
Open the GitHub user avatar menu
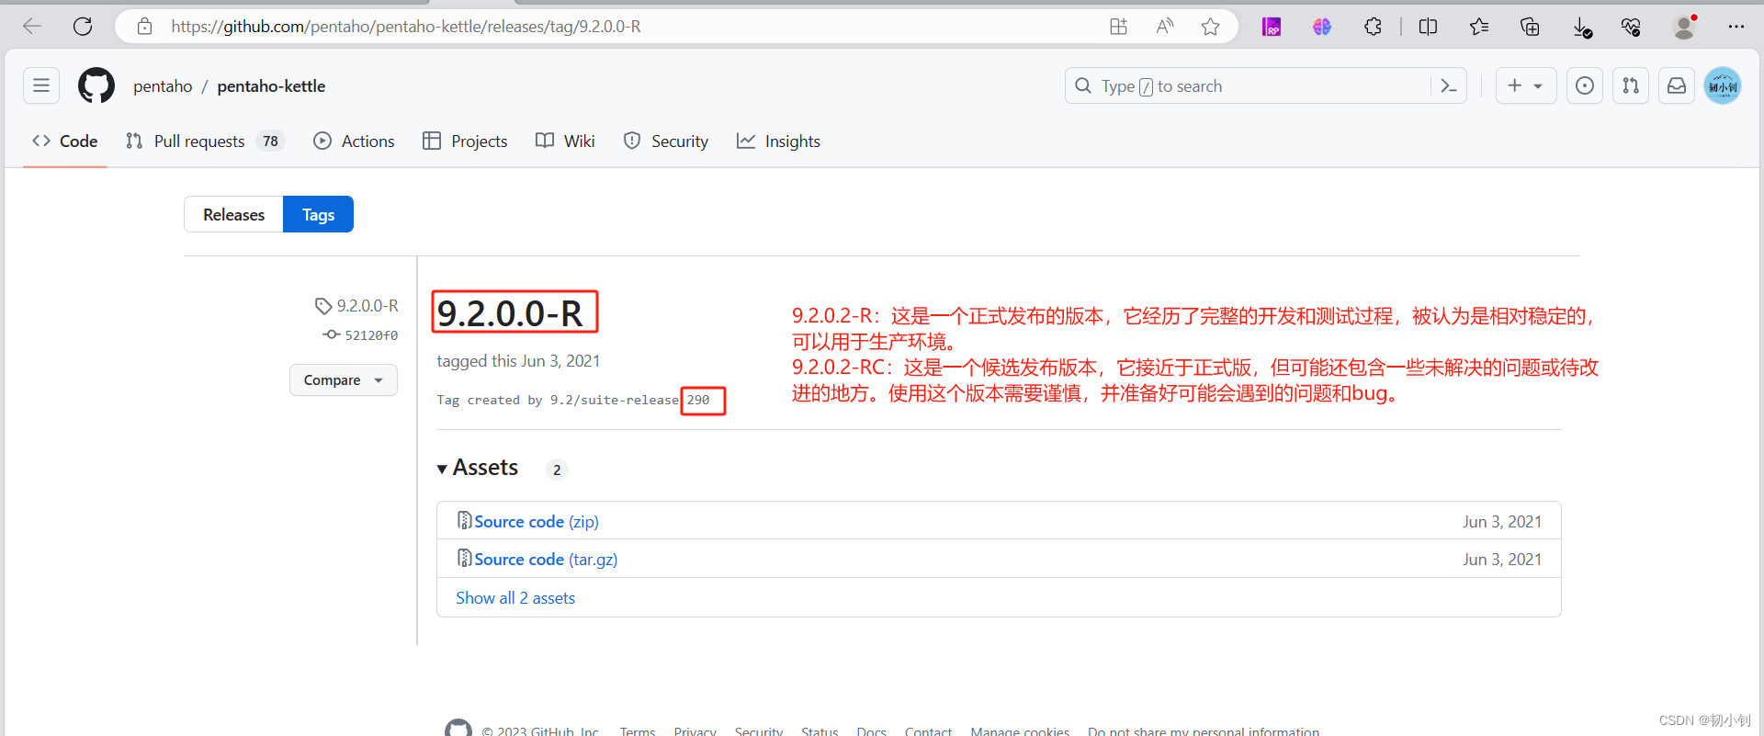tap(1723, 85)
